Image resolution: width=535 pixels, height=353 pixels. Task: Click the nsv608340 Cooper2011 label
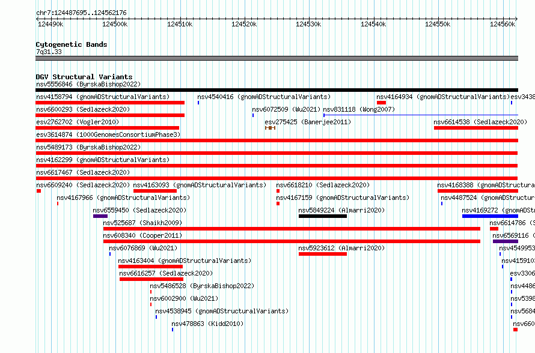(x=142, y=235)
